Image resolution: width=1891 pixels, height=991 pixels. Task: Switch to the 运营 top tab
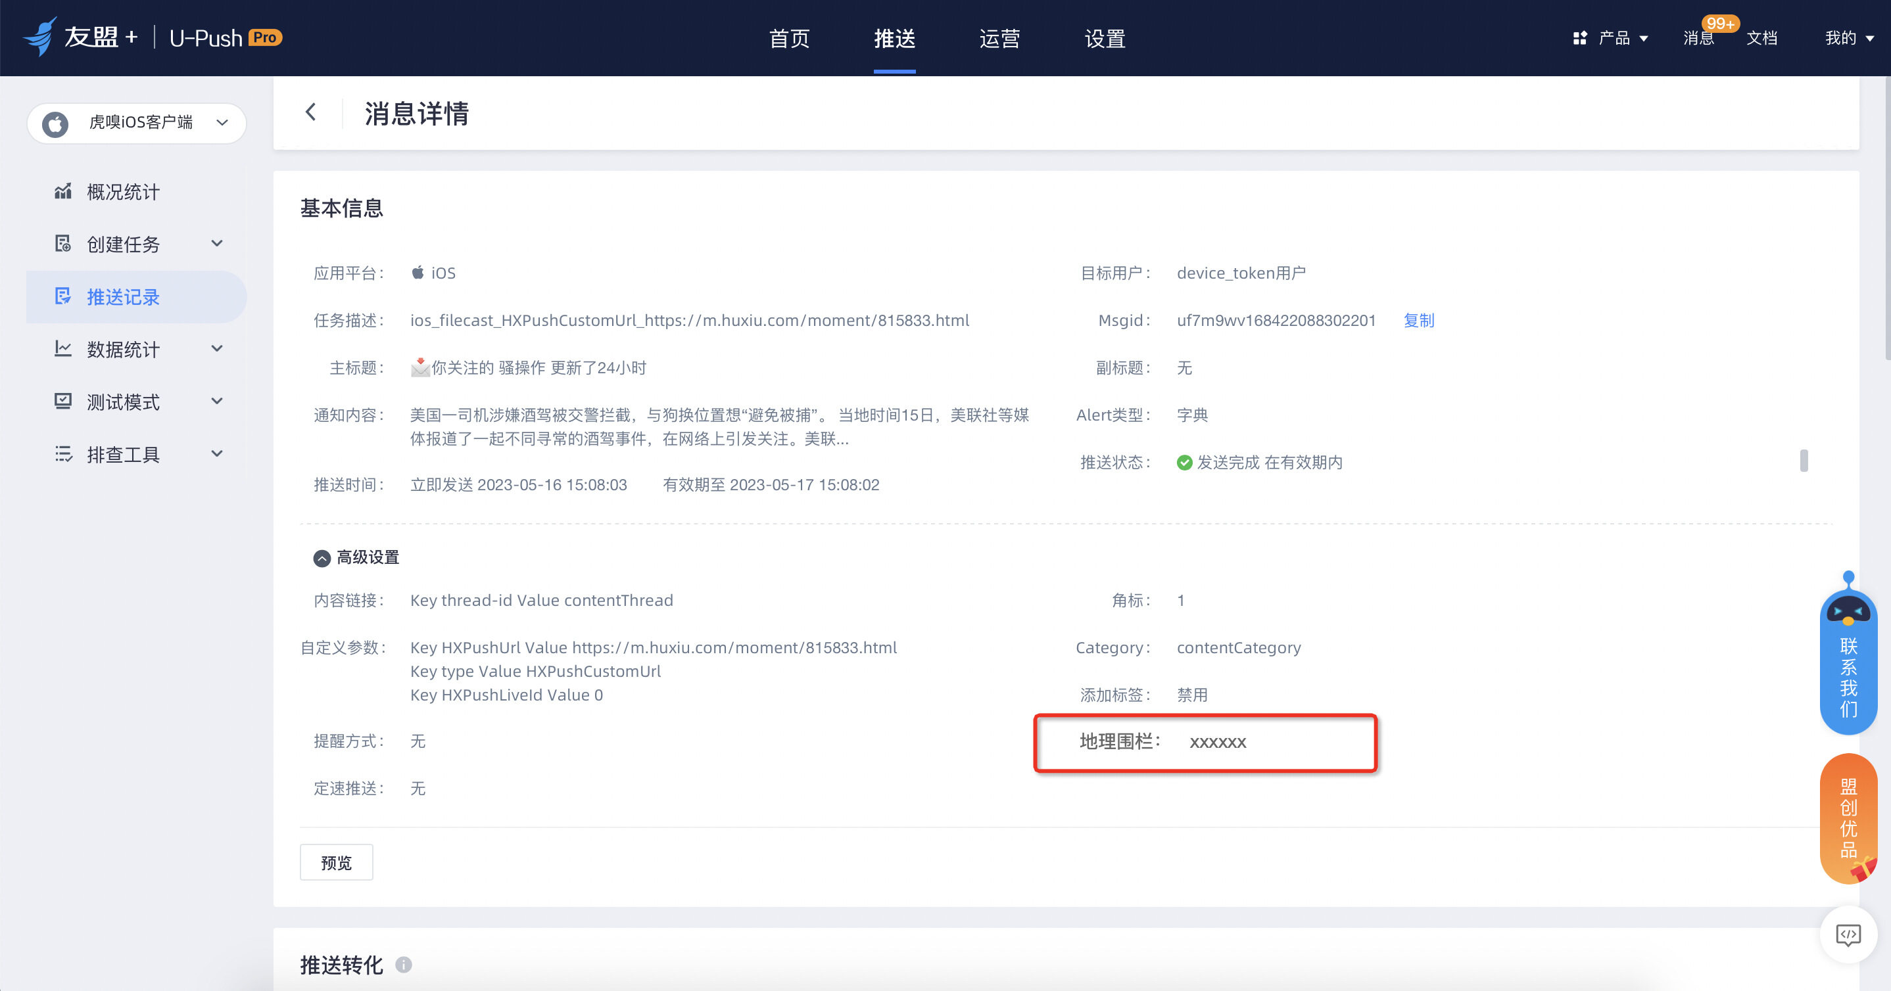point(999,38)
